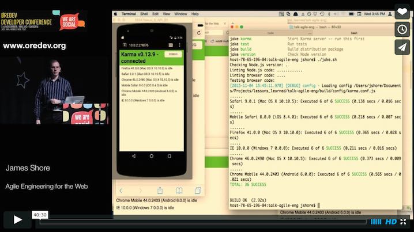Click the iOS simulator back chevron
This screenshot has height=232, width=414.
(x=121, y=191)
